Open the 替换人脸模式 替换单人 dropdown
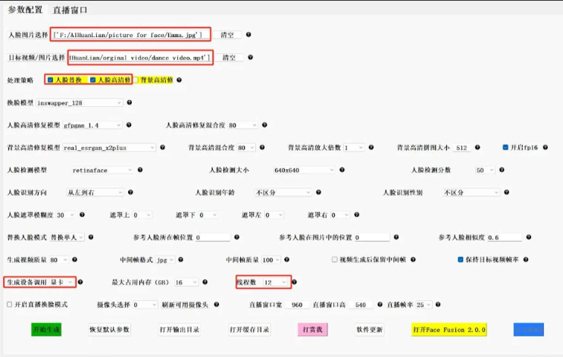Screen dimensions: 563x357 tap(67, 237)
